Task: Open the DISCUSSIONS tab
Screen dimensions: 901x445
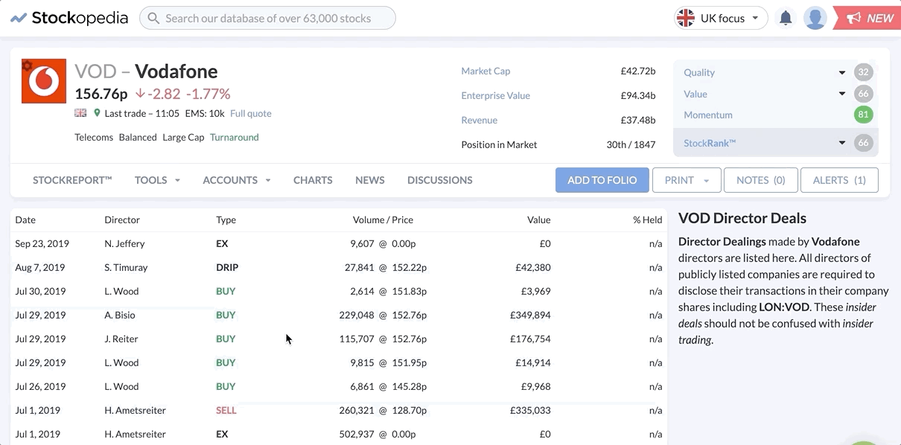Action: point(440,180)
